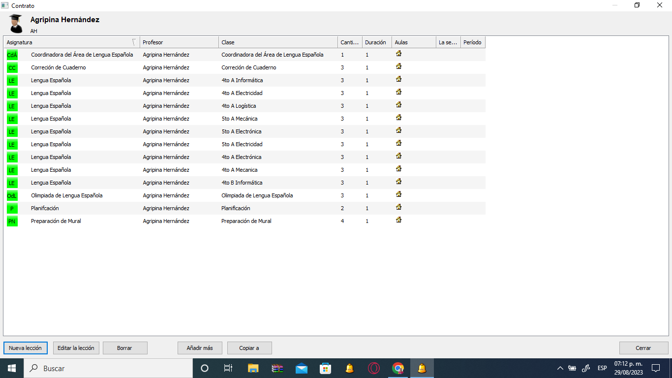Select the quantity 4 cell in Preparación de Mural row
This screenshot has height=378, width=672.
tap(342, 221)
